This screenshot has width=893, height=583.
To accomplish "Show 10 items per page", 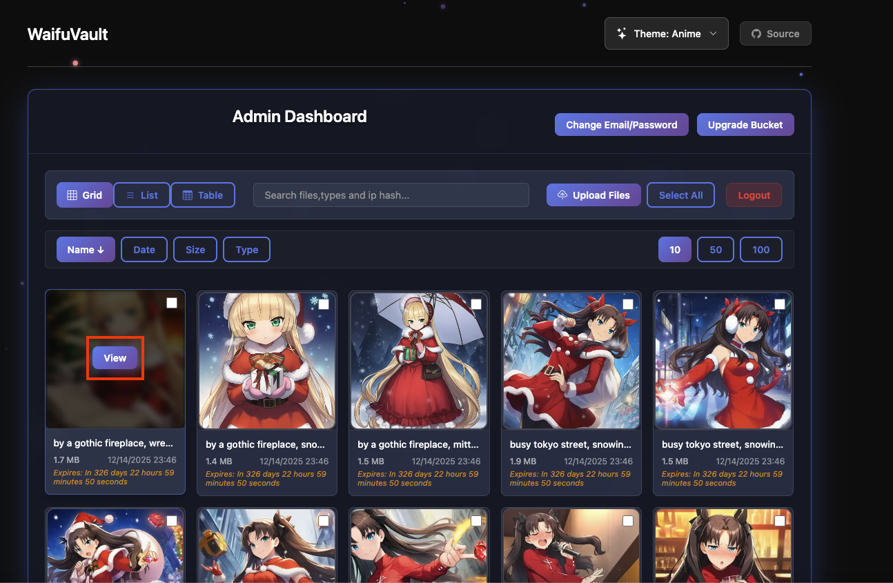I will click(x=675, y=250).
